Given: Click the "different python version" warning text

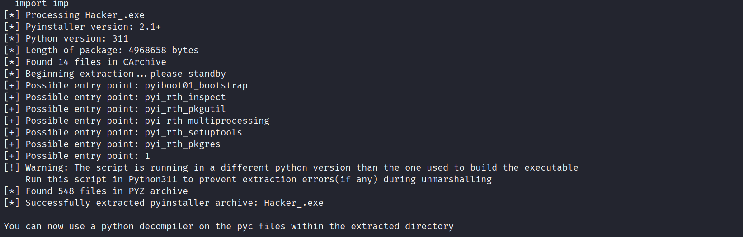Looking at the screenshot, I should [x=285, y=168].
